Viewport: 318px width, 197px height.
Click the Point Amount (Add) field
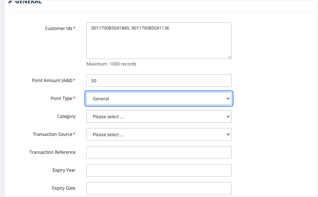[x=159, y=81]
